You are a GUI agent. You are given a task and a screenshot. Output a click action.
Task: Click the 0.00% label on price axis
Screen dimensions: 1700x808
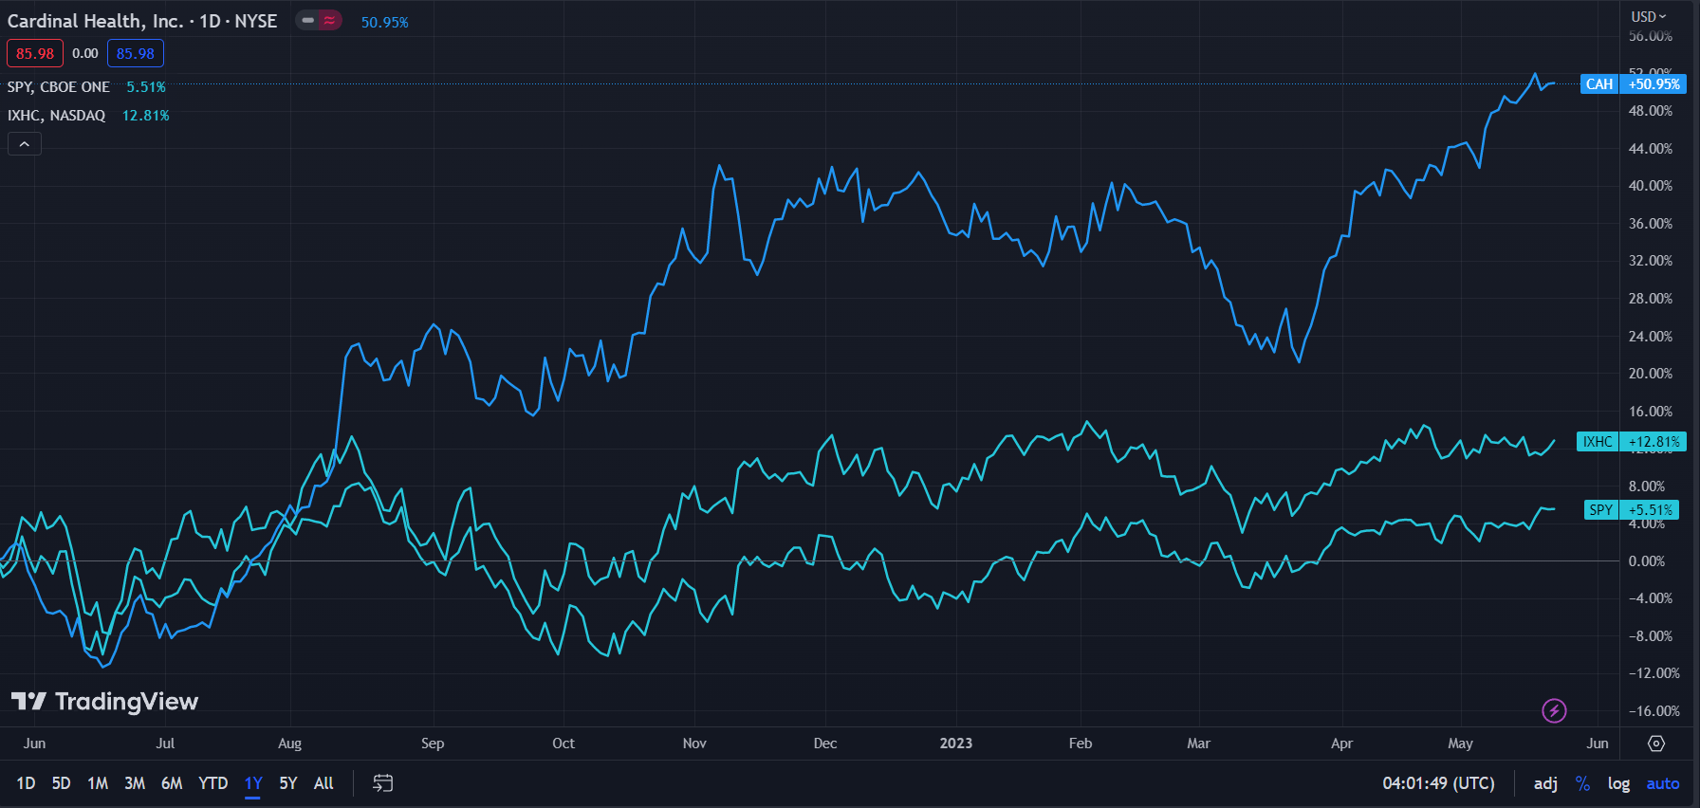pos(1647,561)
